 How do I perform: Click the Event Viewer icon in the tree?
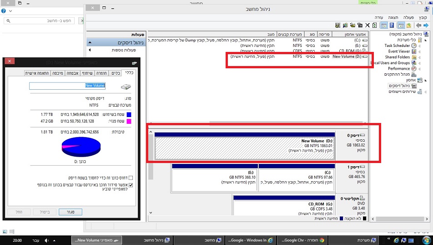tap(413, 51)
